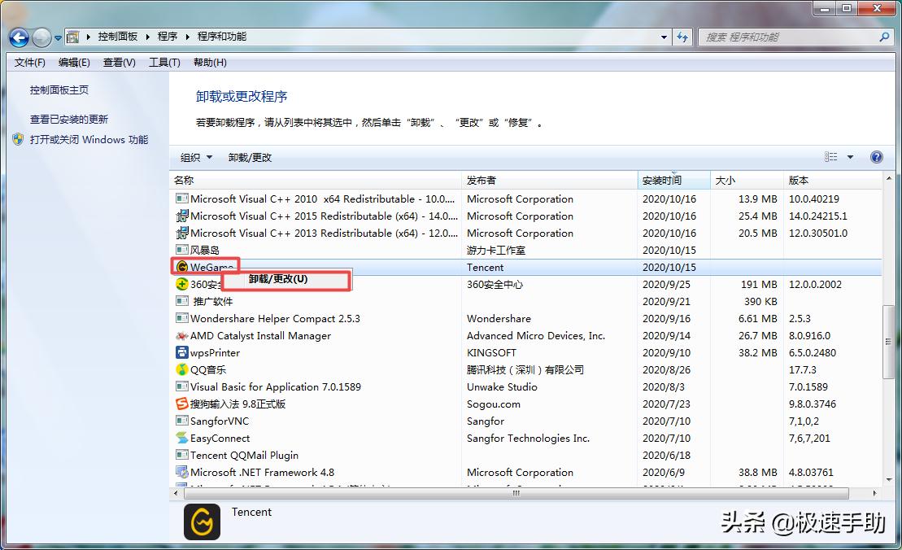Select the QQ音乐 icon in the list
The image size is (902, 550).
181,369
